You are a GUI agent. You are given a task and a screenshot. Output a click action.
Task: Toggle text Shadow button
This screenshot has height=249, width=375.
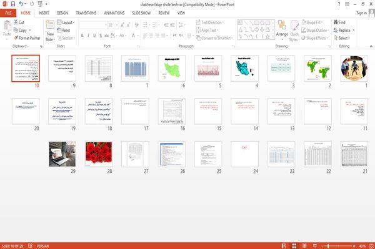click(x=101, y=36)
